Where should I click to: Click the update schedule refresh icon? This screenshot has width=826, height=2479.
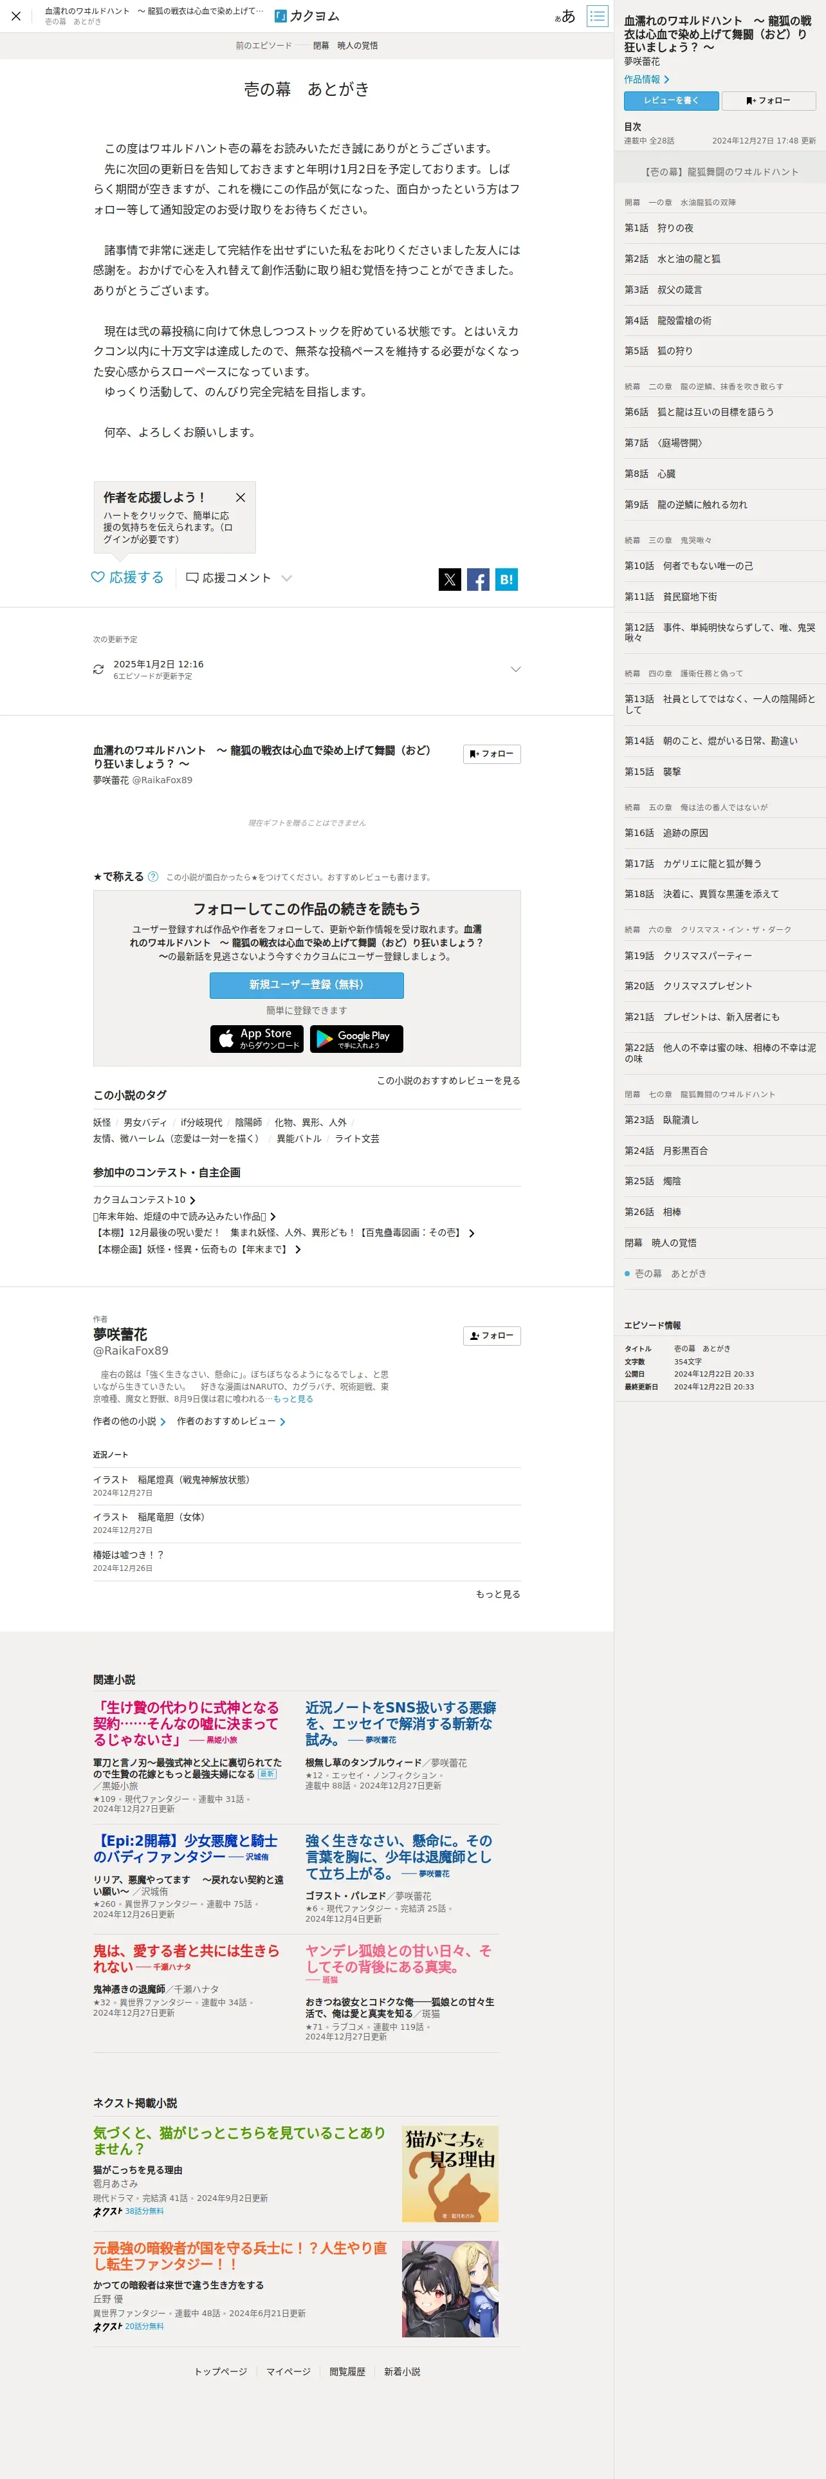pyautogui.click(x=98, y=669)
